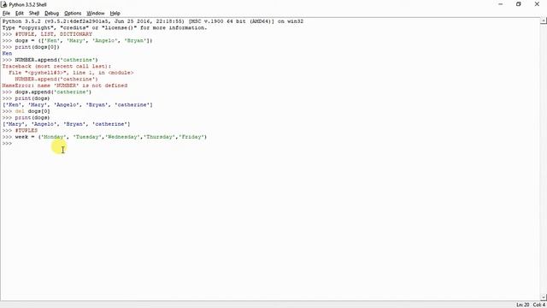
Task: Click 'Friday' in the week tuple
Action: pos(191,137)
